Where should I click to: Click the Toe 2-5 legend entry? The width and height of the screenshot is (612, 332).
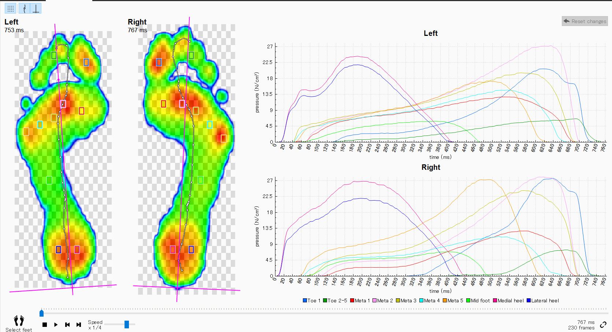click(335, 301)
